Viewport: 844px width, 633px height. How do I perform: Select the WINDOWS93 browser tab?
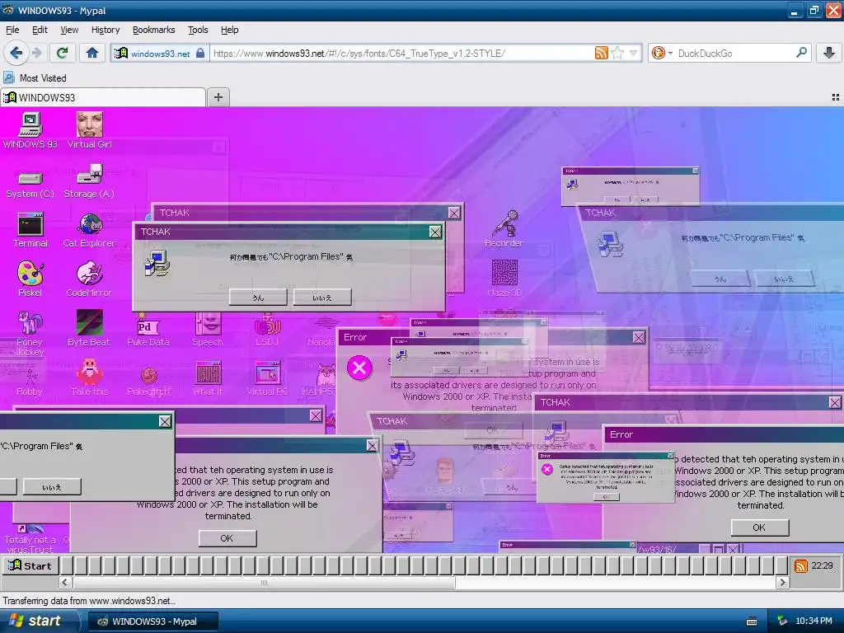[x=103, y=97]
